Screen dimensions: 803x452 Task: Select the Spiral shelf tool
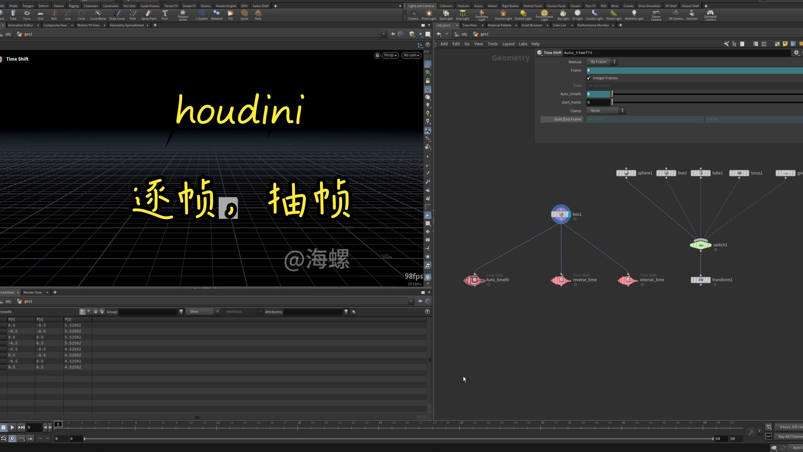click(x=244, y=15)
